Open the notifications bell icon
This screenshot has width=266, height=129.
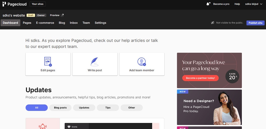coord(208,4)
